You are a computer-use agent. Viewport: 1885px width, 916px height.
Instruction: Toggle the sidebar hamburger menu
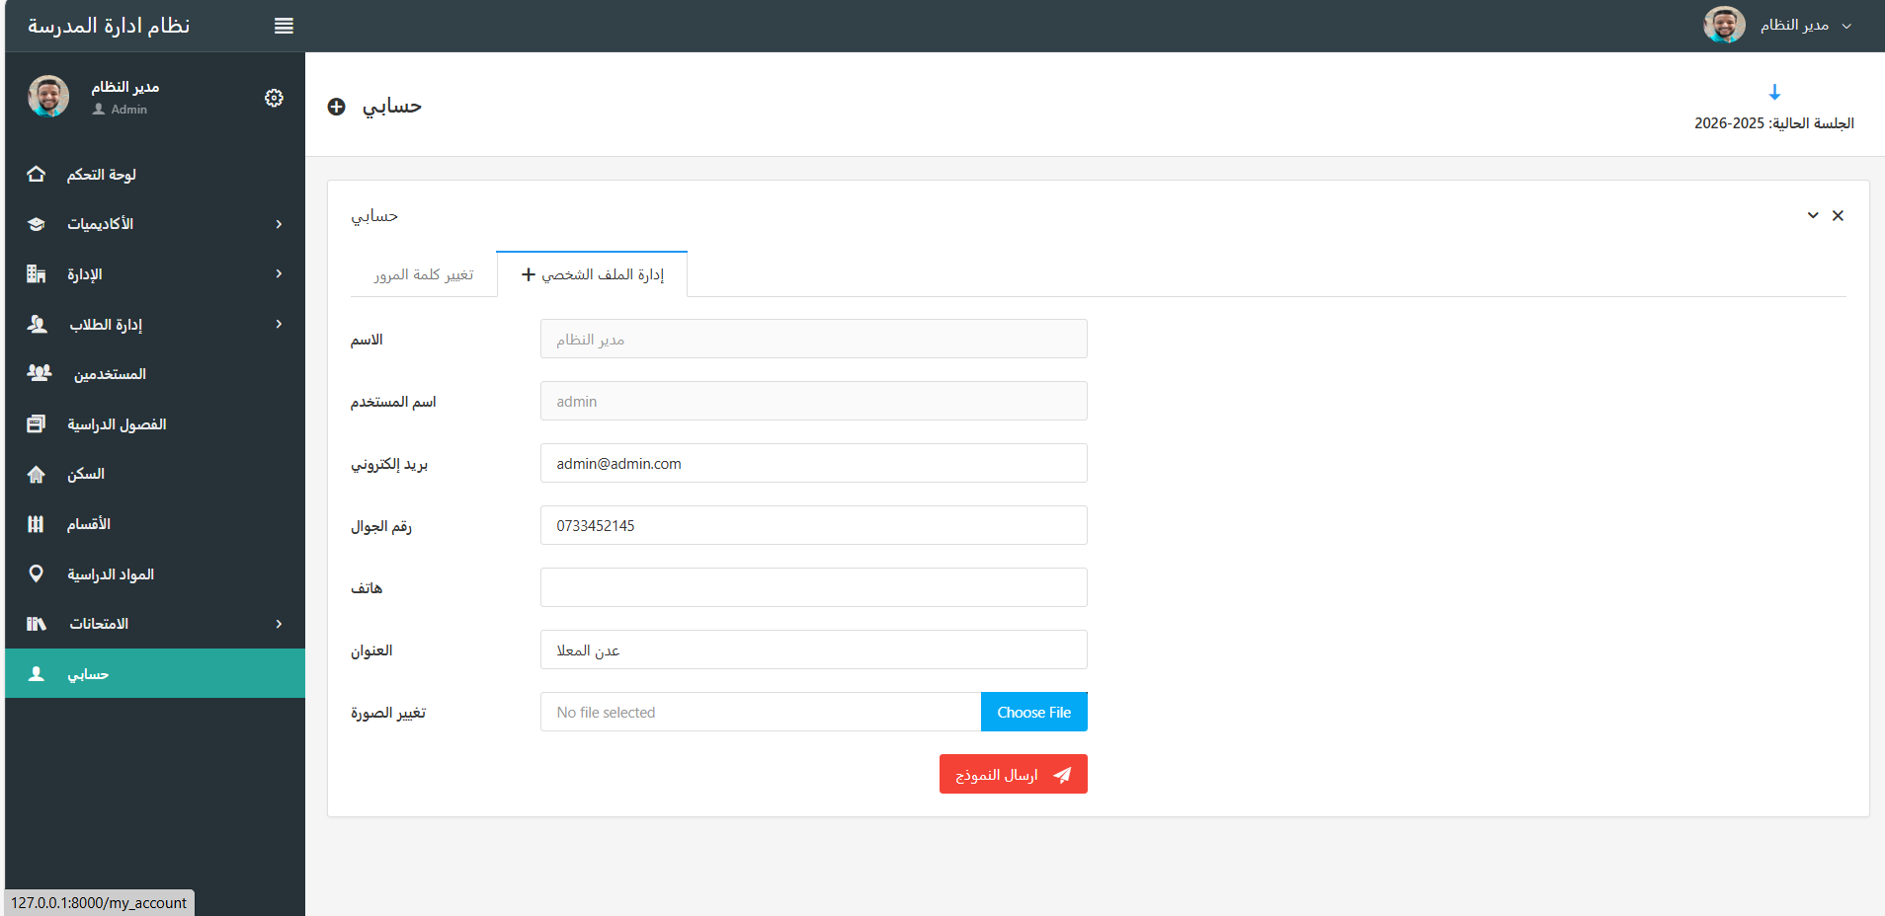(x=284, y=26)
